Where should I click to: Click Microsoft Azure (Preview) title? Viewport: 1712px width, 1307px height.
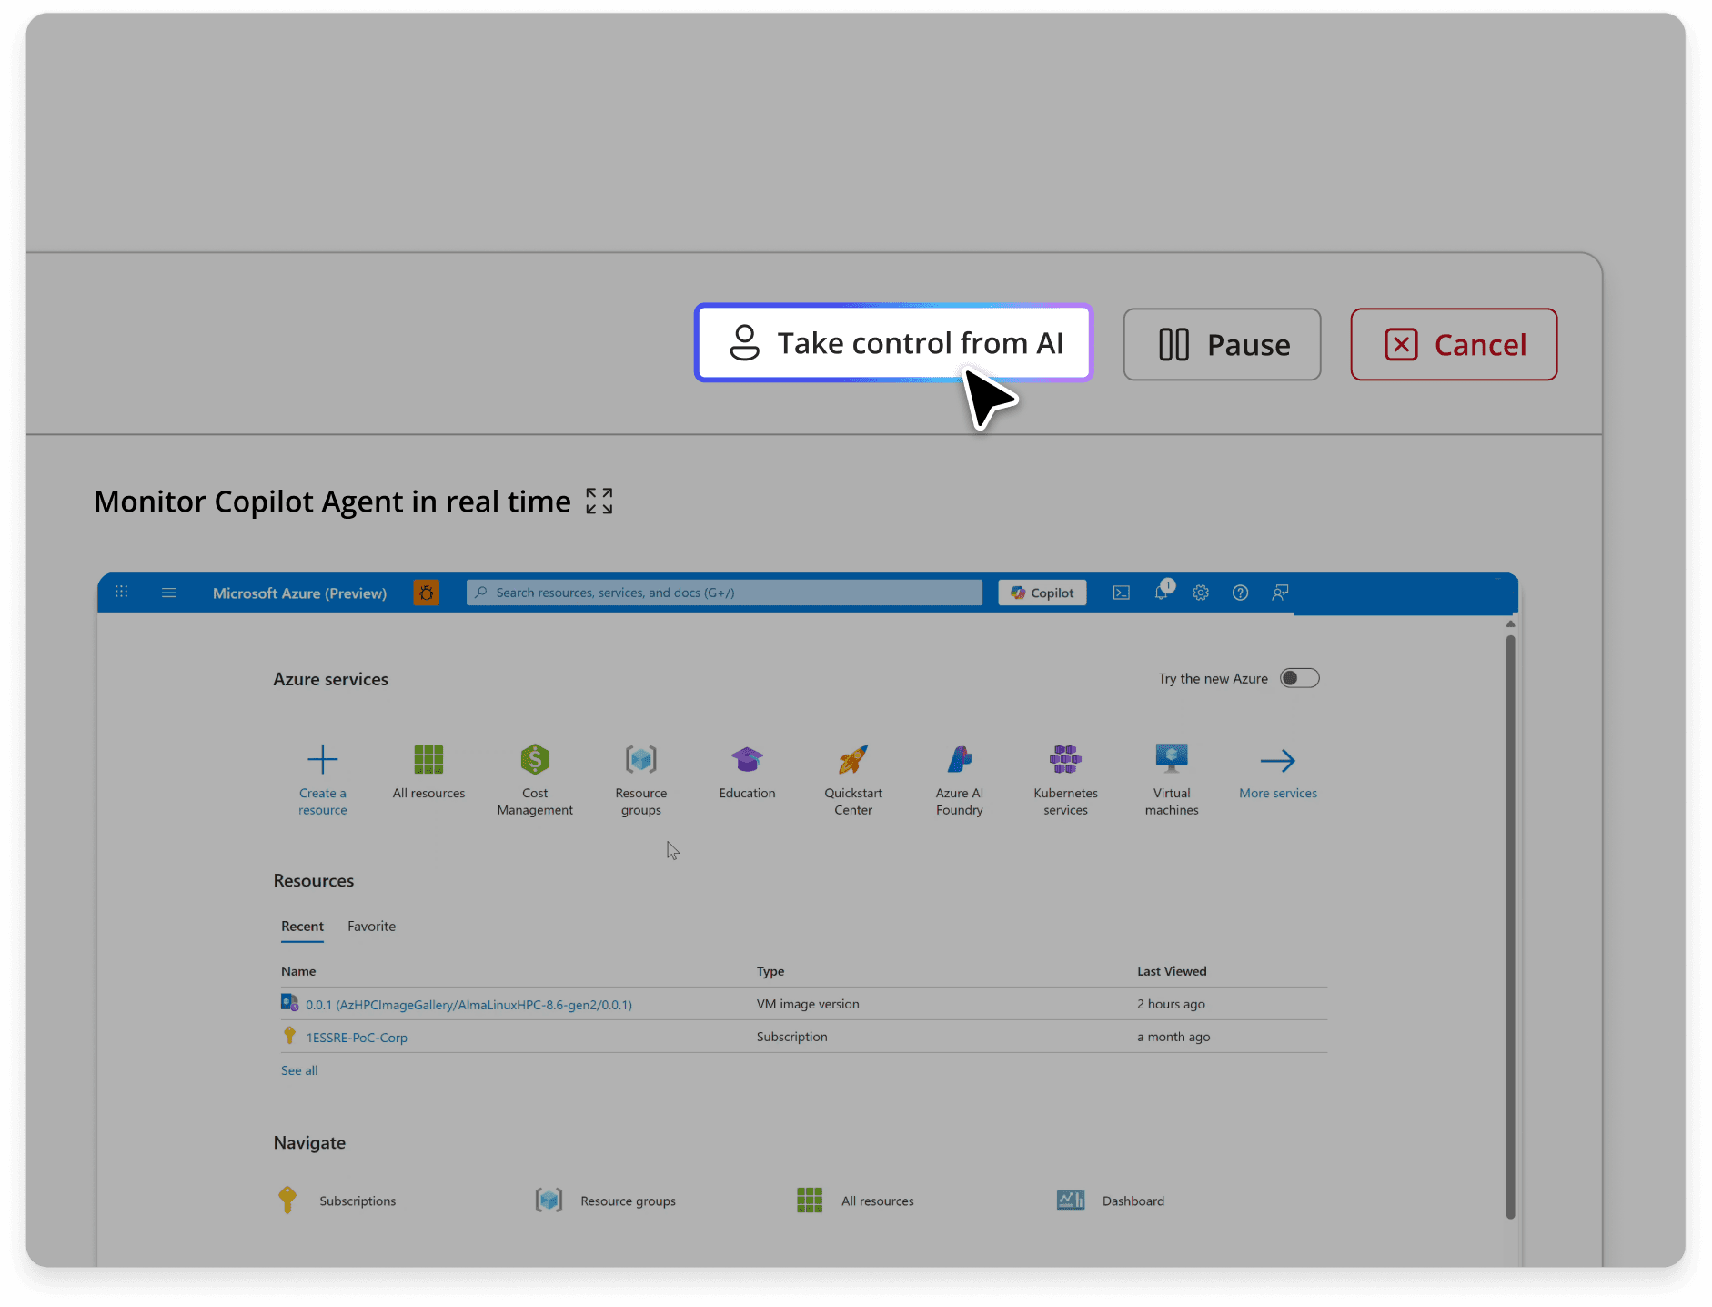pyautogui.click(x=299, y=593)
